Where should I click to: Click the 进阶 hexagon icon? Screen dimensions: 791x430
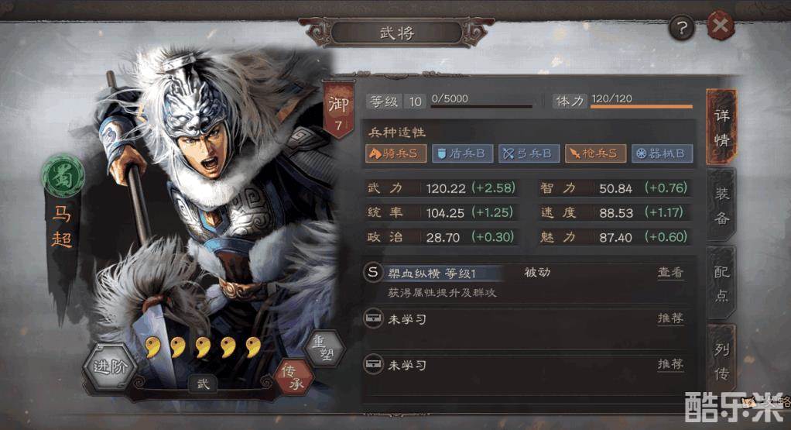click(x=110, y=367)
